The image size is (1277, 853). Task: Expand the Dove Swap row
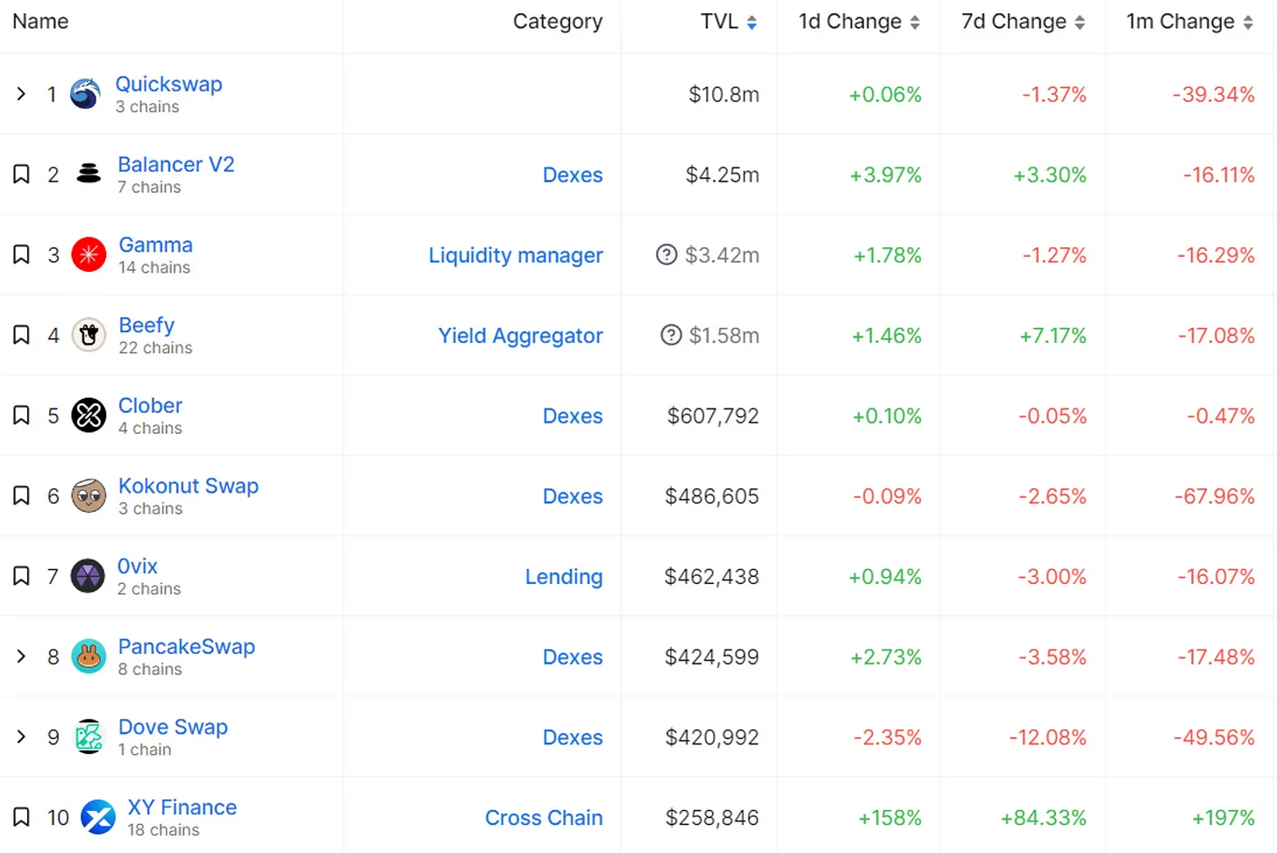pyautogui.click(x=21, y=737)
